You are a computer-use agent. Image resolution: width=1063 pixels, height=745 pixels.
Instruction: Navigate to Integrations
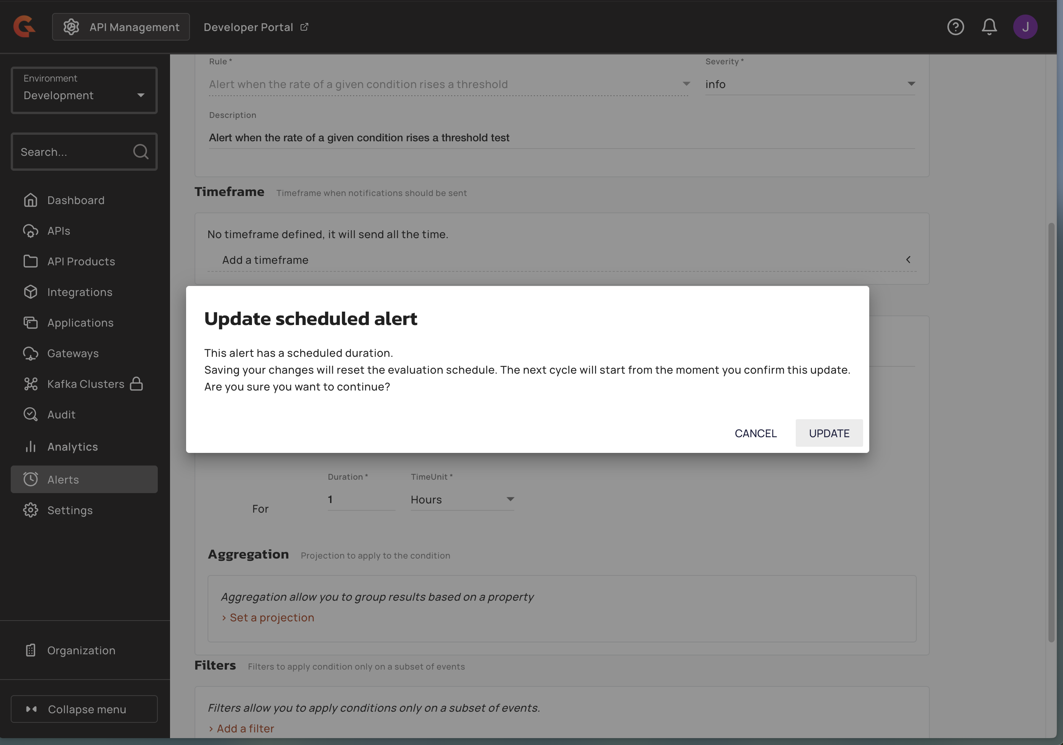coord(80,292)
